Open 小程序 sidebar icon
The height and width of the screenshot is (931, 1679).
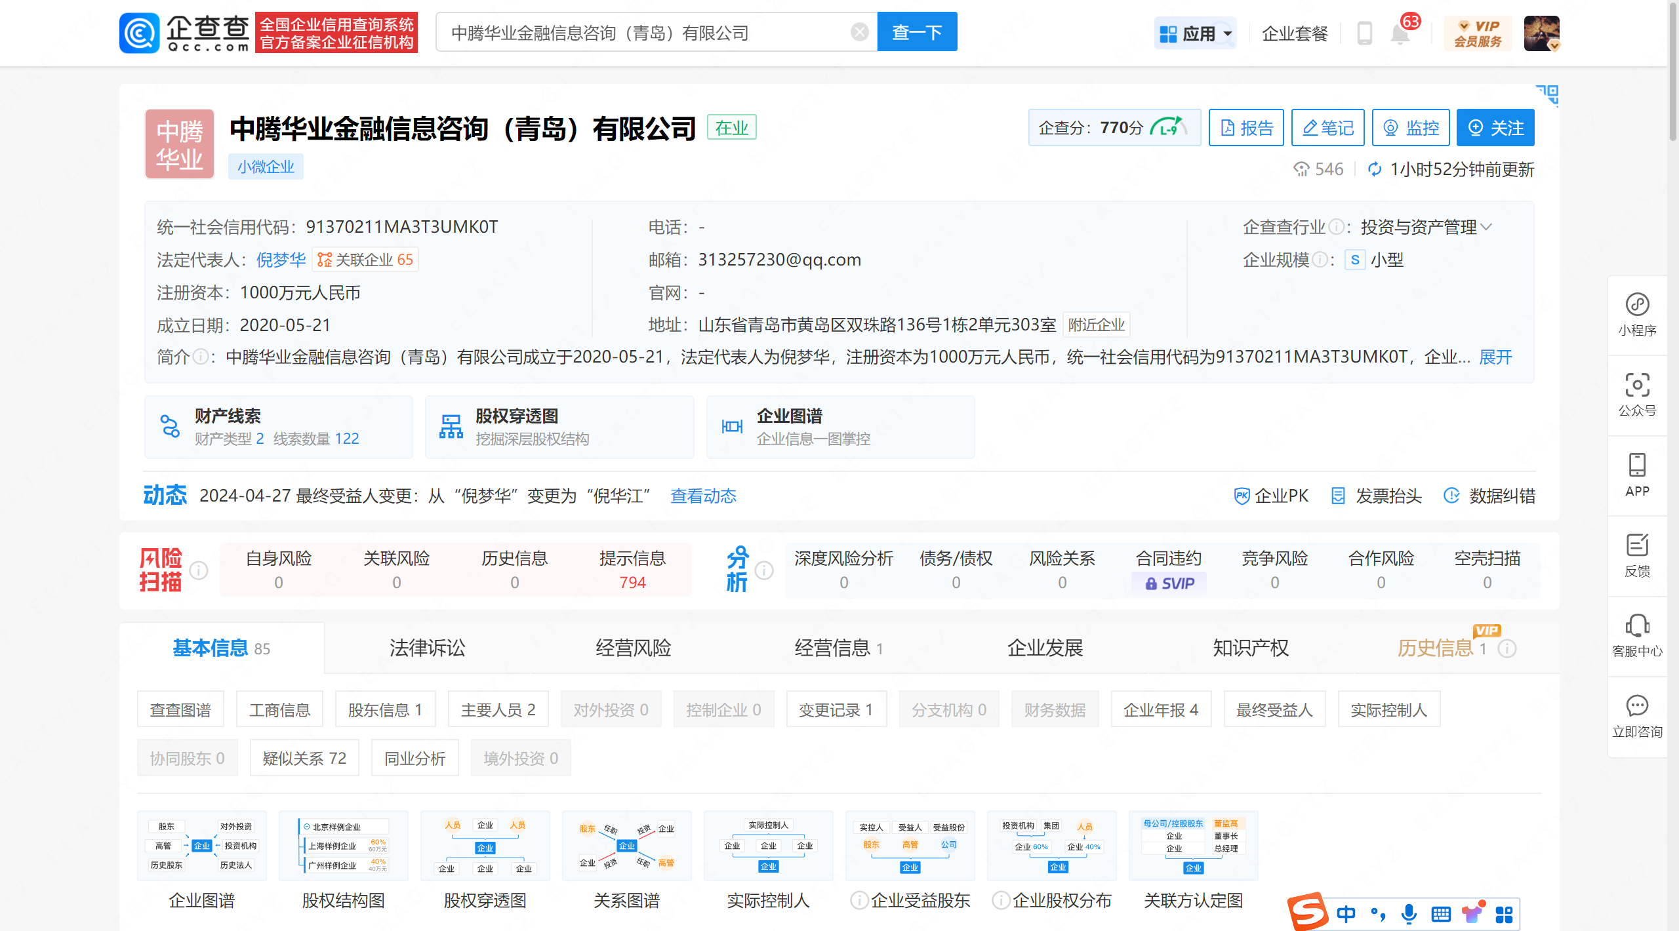click(x=1637, y=315)
